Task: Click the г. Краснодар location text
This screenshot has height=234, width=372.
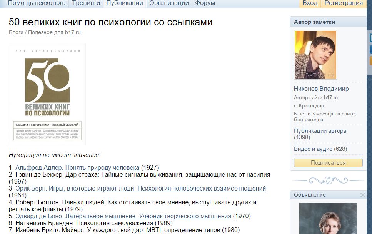Action: (x=309, y=105)
